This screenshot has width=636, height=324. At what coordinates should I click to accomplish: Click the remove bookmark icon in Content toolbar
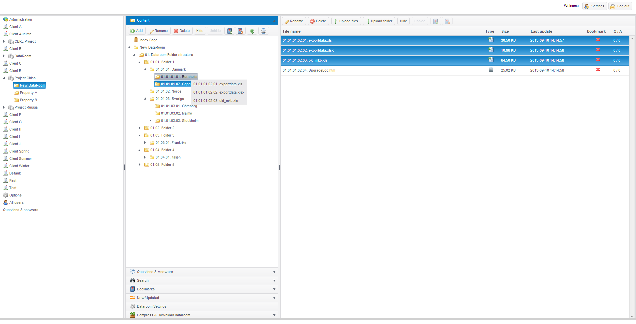(x=240, y=31)
